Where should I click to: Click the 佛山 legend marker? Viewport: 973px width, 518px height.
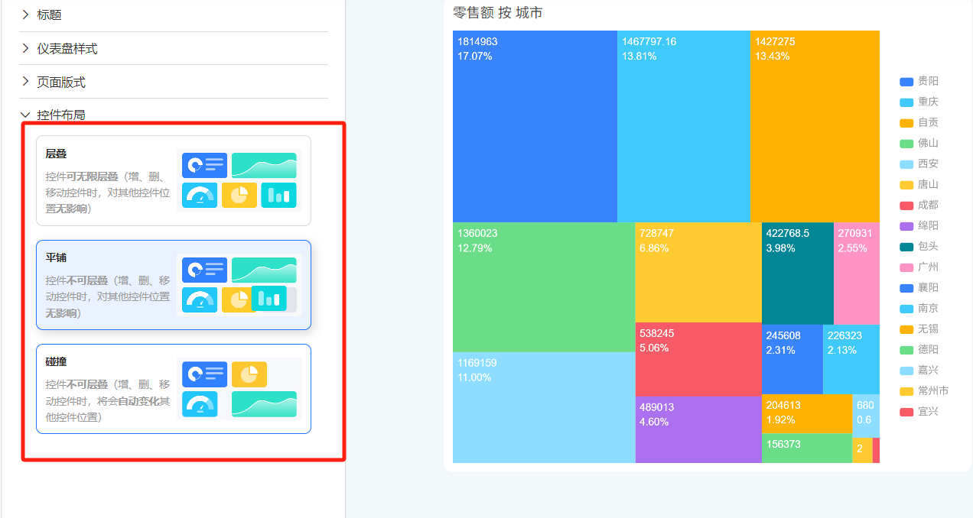(x=906, y=144)
